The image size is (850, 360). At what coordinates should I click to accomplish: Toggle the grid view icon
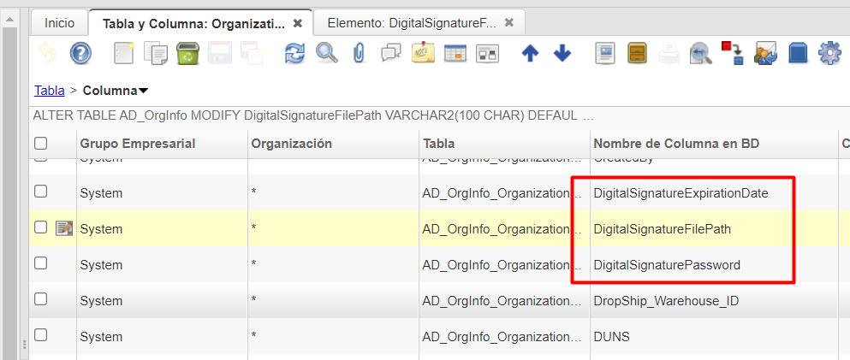tap(455, 55)
